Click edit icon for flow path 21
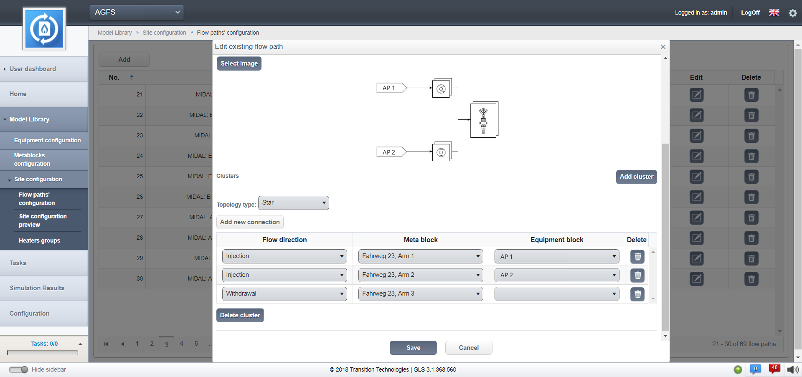The height and width of the screenshot is (377, 802). point(696,95)
